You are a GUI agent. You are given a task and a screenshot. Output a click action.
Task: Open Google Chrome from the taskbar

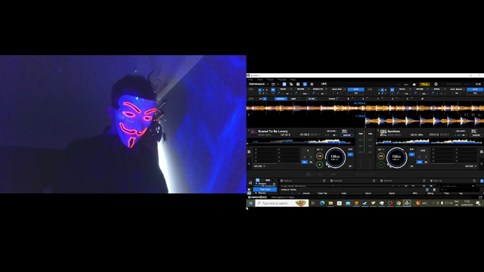(x=399, y=203)
